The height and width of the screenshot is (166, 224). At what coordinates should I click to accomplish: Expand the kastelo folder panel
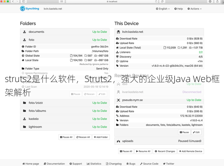click(65, 119)
